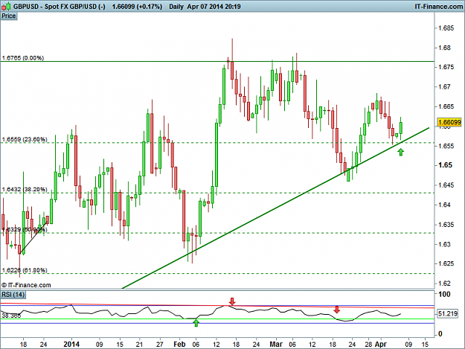Select the 1.6226 (61.80%) Fibonacci label
This screenshot has width=465, height=349.
coord(25,270)
